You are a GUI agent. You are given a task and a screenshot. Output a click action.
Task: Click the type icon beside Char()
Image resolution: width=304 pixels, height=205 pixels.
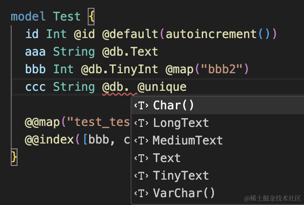click(x=141, y=105)
